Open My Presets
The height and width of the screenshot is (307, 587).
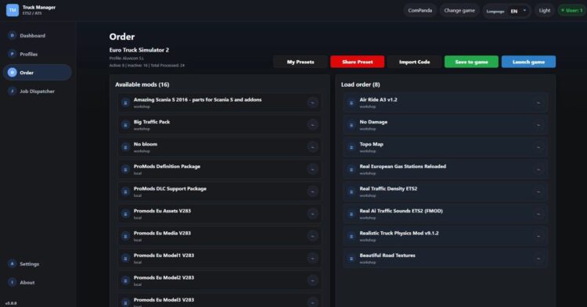click(301, 62)
